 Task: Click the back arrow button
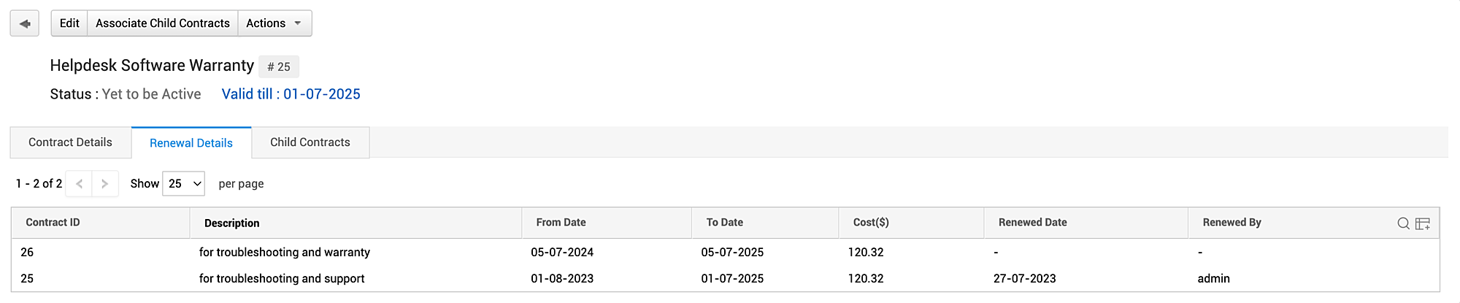point(24,23)
